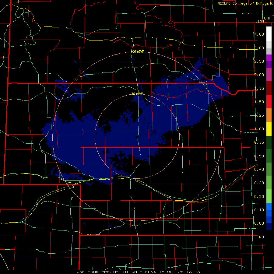The image size is (274, 274).
Task: Select the 2.00 legend value
Action: pos(259,75)
